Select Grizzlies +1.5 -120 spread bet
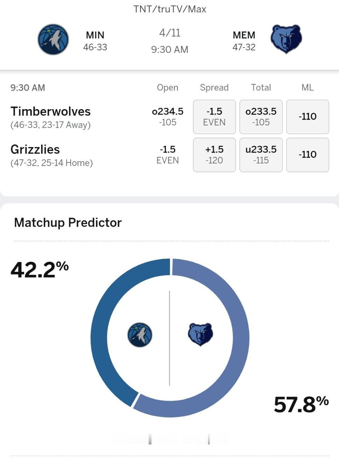 click(214, 155)
